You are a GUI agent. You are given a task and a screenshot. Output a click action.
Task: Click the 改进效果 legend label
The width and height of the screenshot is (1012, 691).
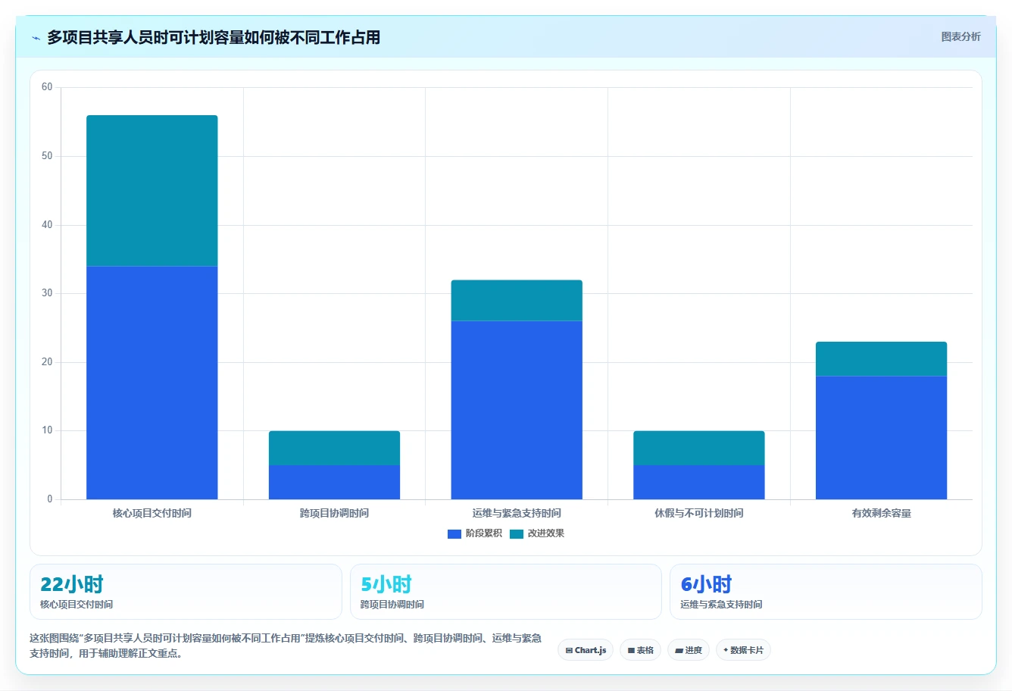tap(545, 533)
